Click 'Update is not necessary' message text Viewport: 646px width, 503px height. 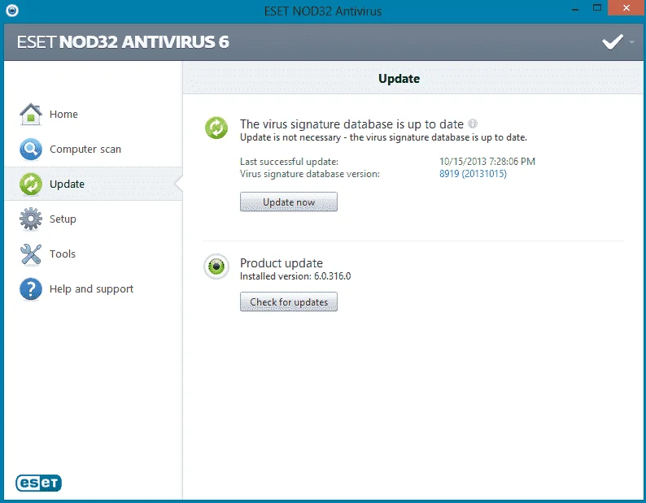pos(383,137)
